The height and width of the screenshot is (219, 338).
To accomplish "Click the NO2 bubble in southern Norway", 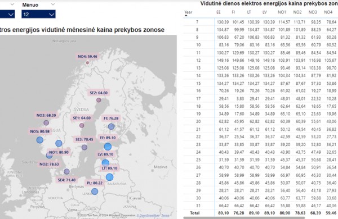I will click(49, 156).
